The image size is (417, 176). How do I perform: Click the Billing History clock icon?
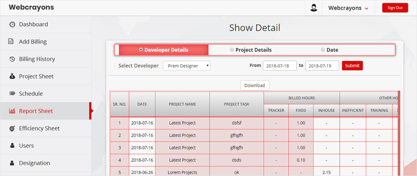[x=12, y=59]
